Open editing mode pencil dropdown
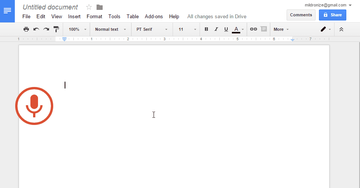 point(325,29)
